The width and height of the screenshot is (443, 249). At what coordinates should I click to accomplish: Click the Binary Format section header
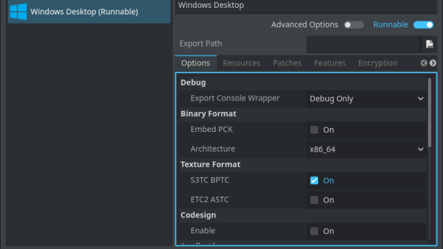pos(303,114)
